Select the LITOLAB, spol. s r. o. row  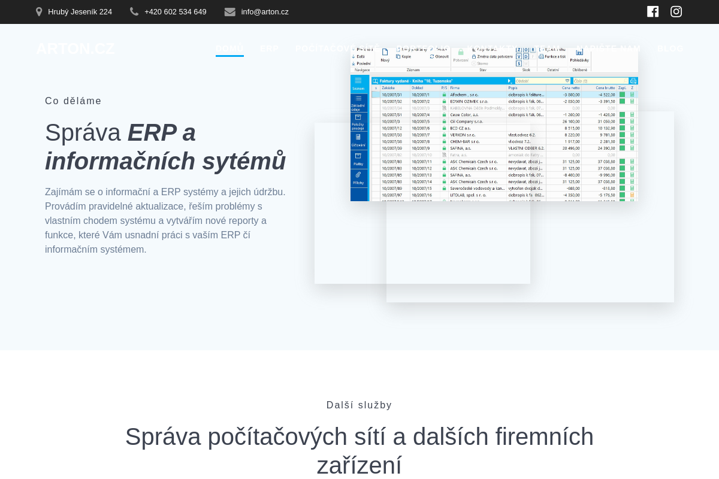(x=504, y=195)
